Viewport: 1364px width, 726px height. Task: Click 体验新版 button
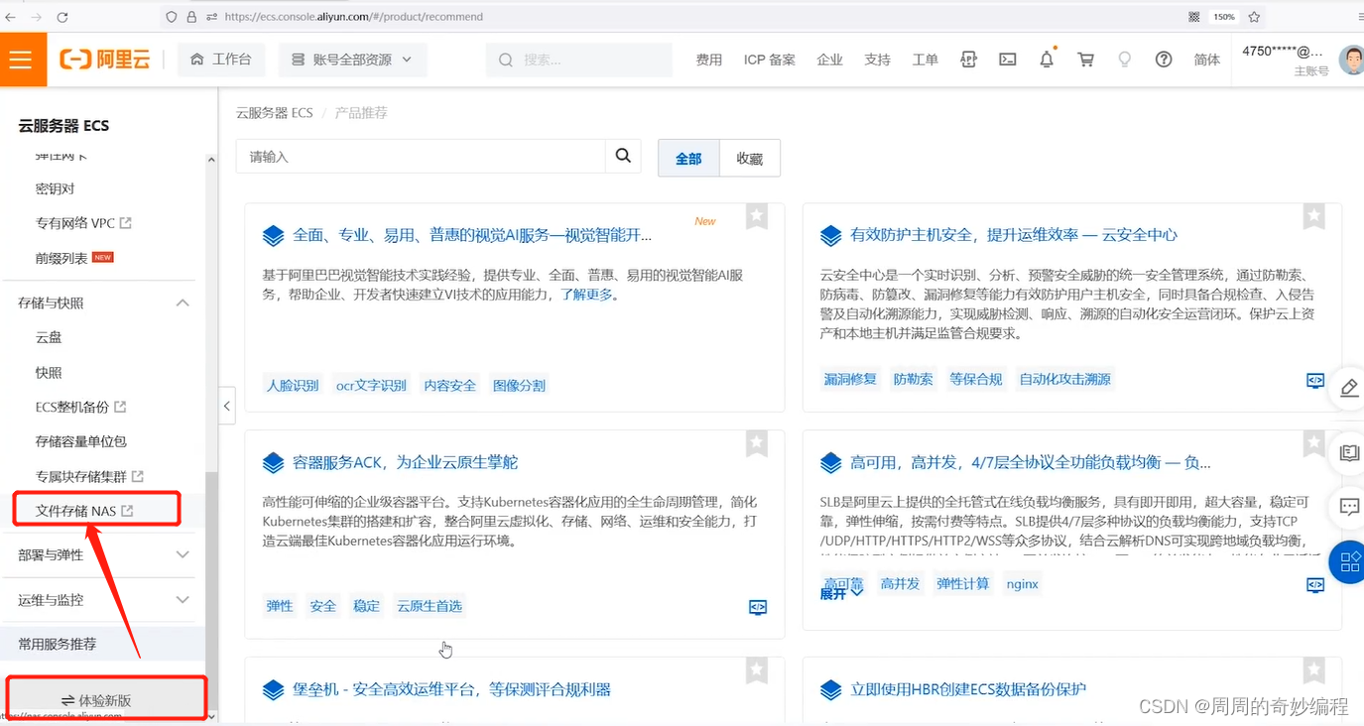click(x=105, y=700)
